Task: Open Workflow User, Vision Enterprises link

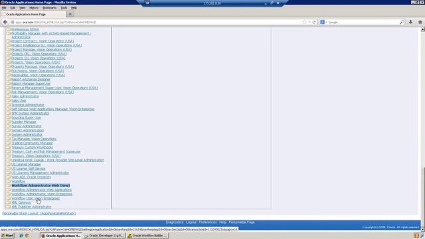Action: pyautogui.click(x=35, y=199)
